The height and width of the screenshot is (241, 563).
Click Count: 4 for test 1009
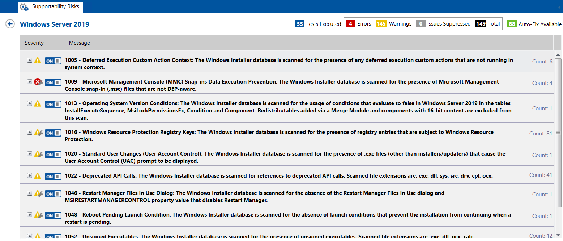[542, 83]
